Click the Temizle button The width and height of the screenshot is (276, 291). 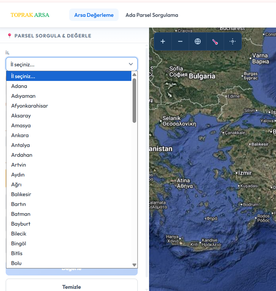(x=71, y=286)
